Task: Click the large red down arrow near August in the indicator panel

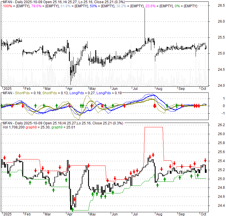Action: tap(155, 106)
